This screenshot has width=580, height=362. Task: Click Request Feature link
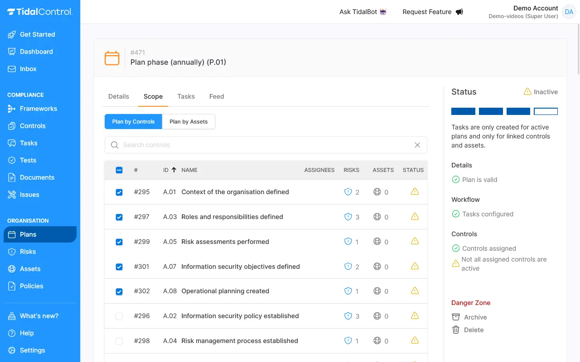[433, 12]
